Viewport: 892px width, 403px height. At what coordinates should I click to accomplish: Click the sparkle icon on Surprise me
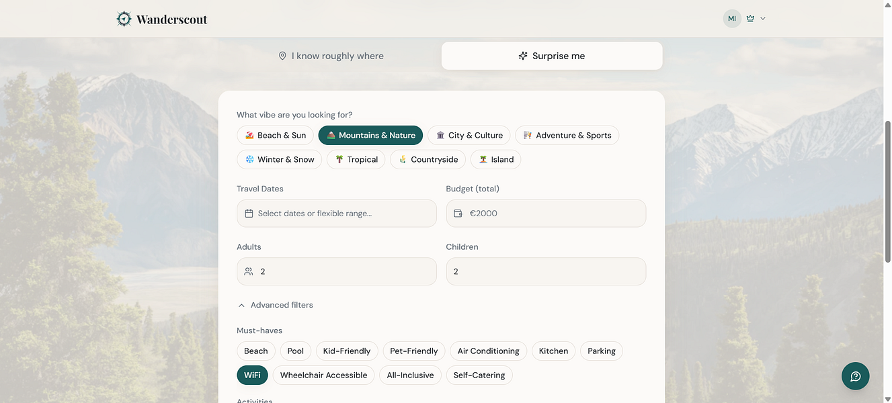[523, 56]
